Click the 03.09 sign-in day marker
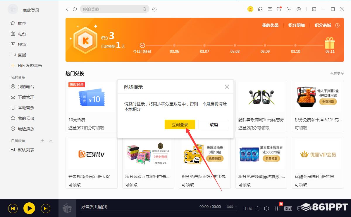 tap(265, 45)
